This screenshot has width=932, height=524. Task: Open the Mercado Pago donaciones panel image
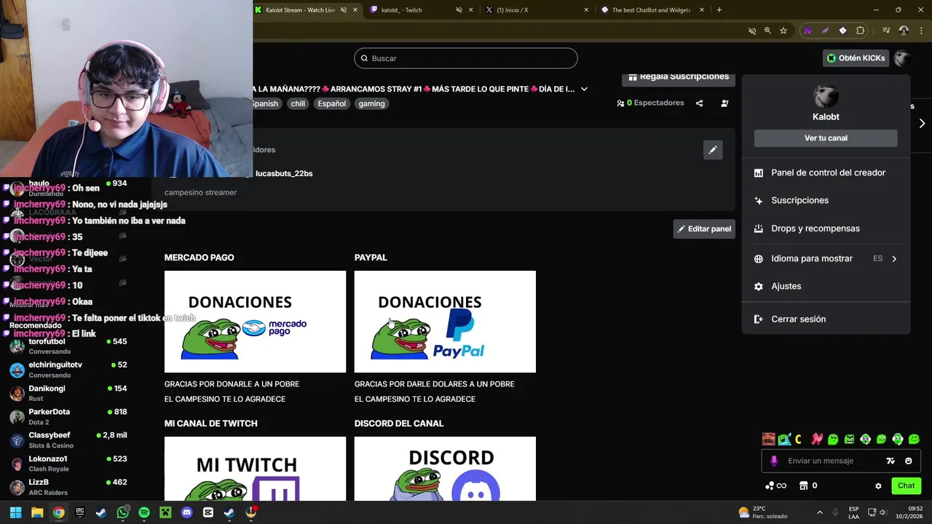pos(255,322)
